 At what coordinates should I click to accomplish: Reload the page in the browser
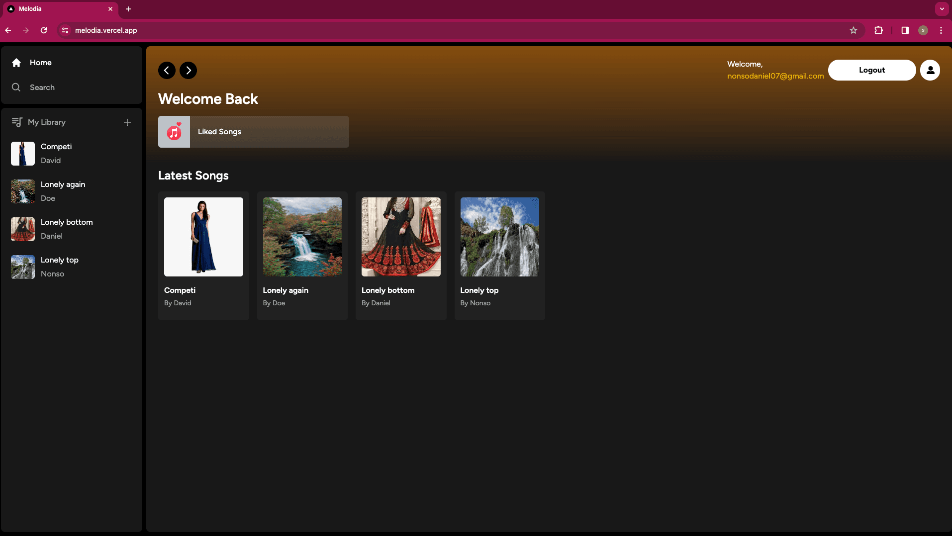(44, 30)
